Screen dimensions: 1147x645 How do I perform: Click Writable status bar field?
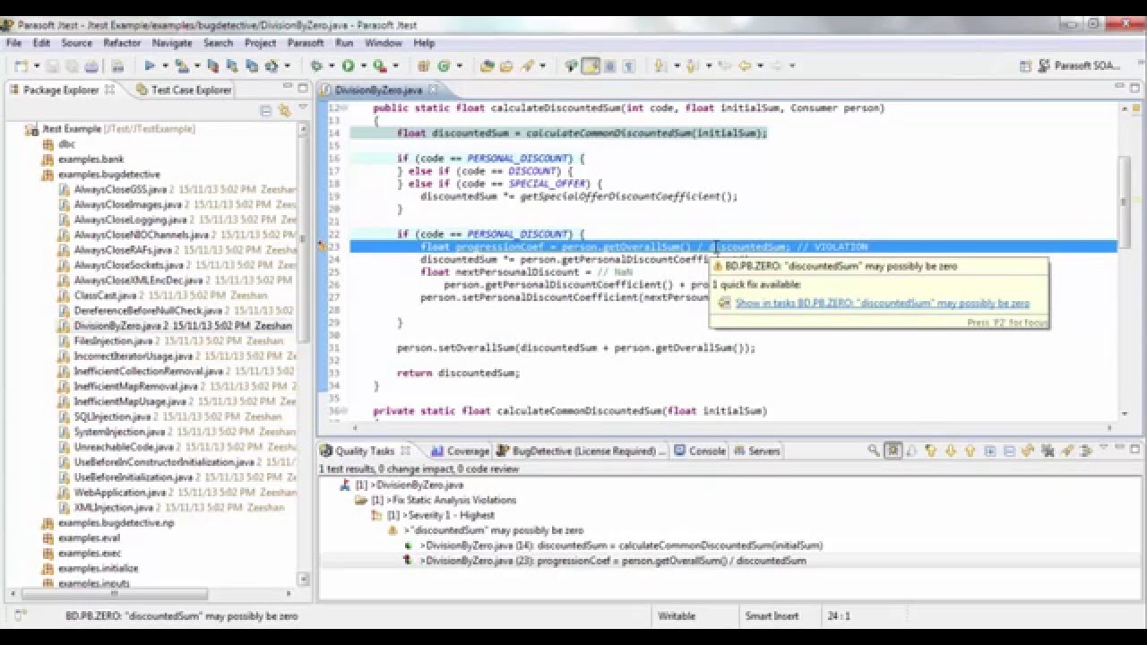(677, 615)
